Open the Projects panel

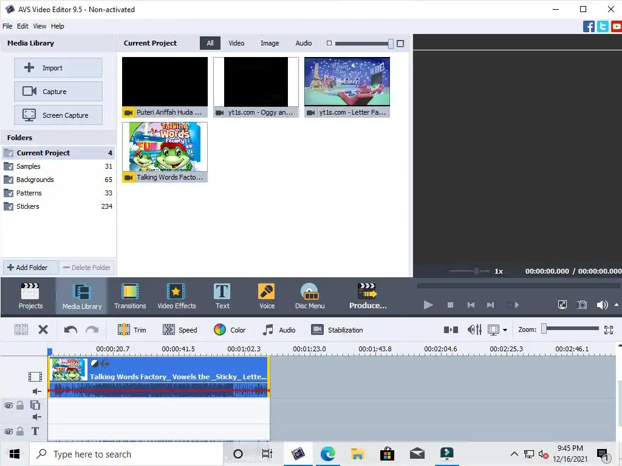click(x=30, y=296)
